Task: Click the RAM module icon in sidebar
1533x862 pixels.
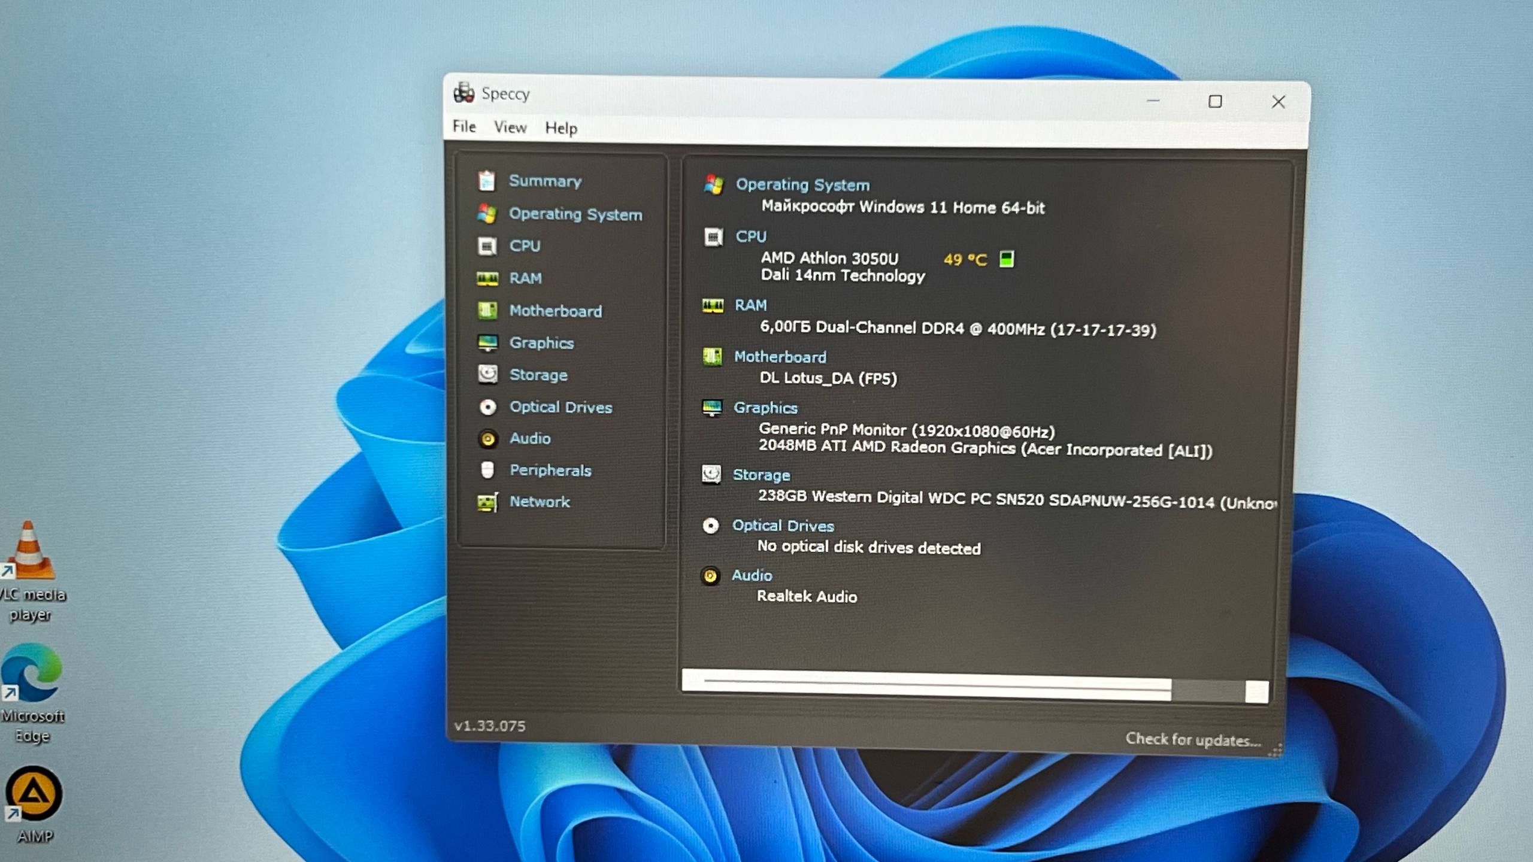Action: coord(487,278)
